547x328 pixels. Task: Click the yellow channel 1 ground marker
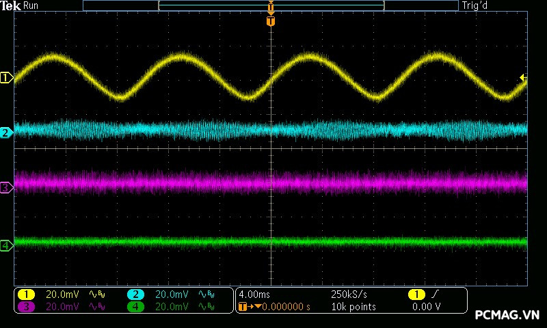[x=7, y=78]
